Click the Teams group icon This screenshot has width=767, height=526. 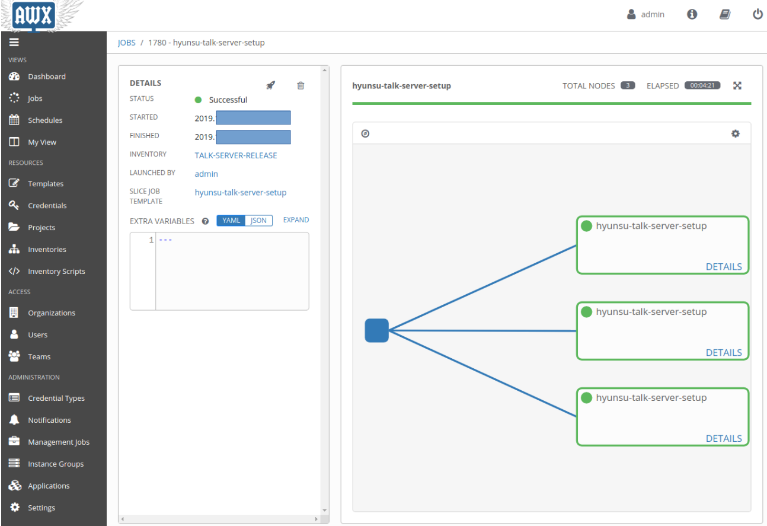coord(15,356)
